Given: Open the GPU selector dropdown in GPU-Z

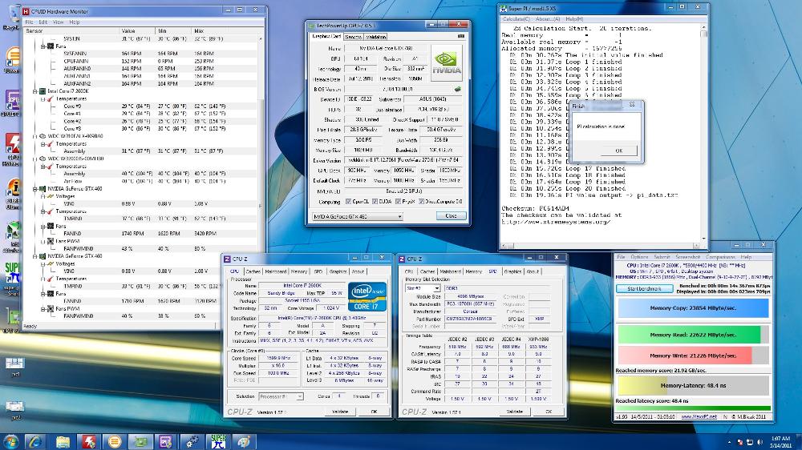Looking at the screenshot, I should [x=358, y=216].
